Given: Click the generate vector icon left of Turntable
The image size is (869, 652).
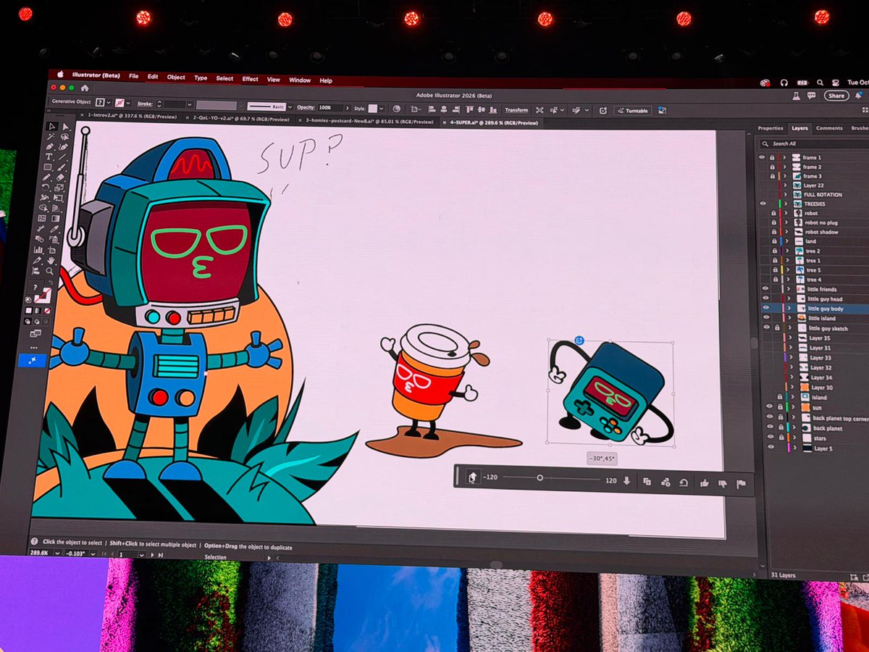Looking at the screenshot, I should (603, 110).
